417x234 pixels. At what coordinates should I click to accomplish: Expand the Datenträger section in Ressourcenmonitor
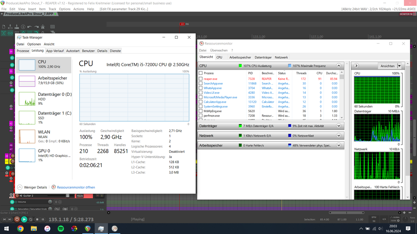pos(338,126)
